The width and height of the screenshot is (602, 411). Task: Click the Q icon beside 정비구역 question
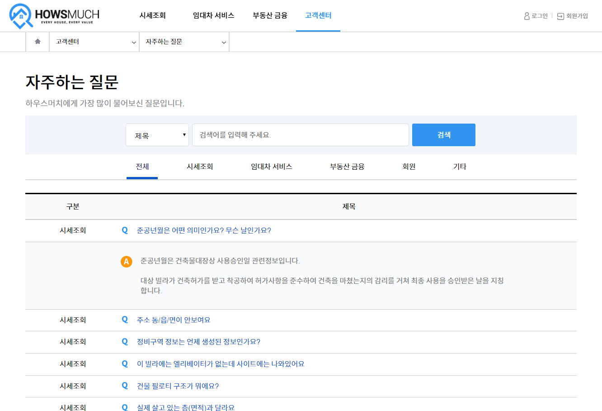(x=125, y=342)
